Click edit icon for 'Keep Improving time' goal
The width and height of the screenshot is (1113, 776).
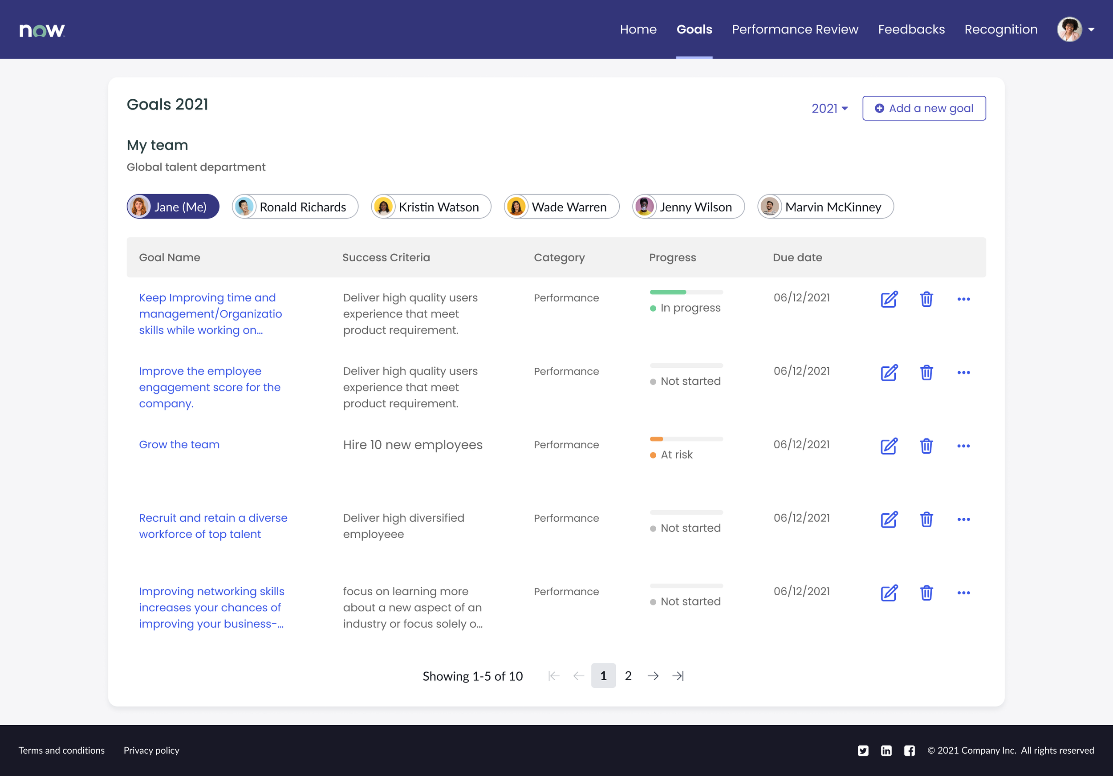(889, 299)
